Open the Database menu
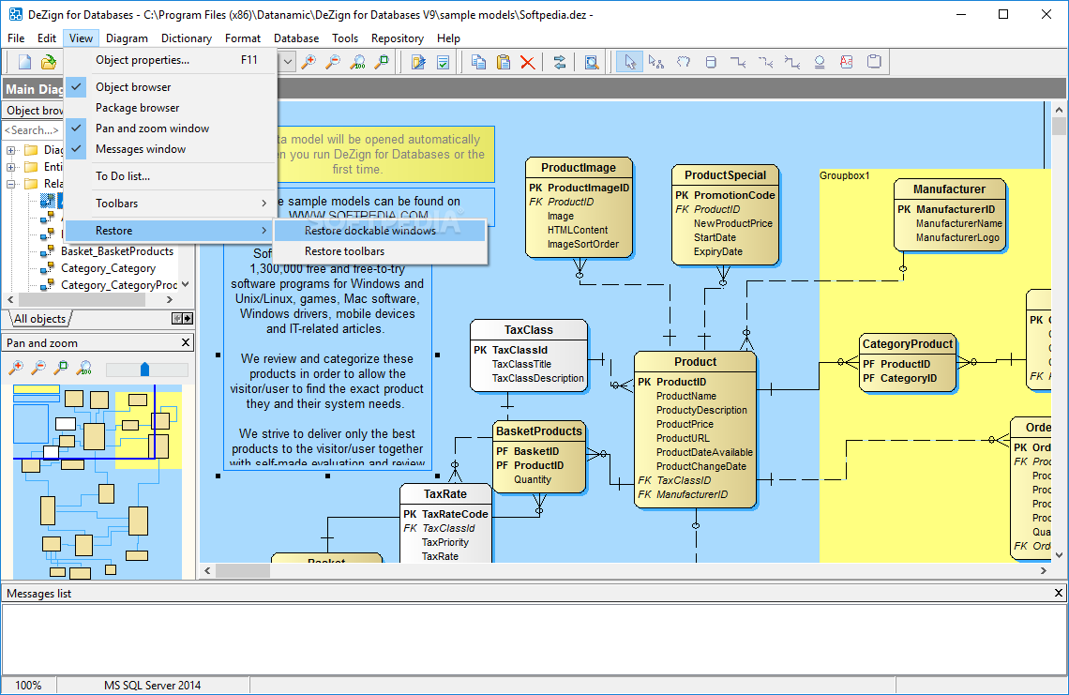Screen dimensions: 1069x695 point(296,38)
